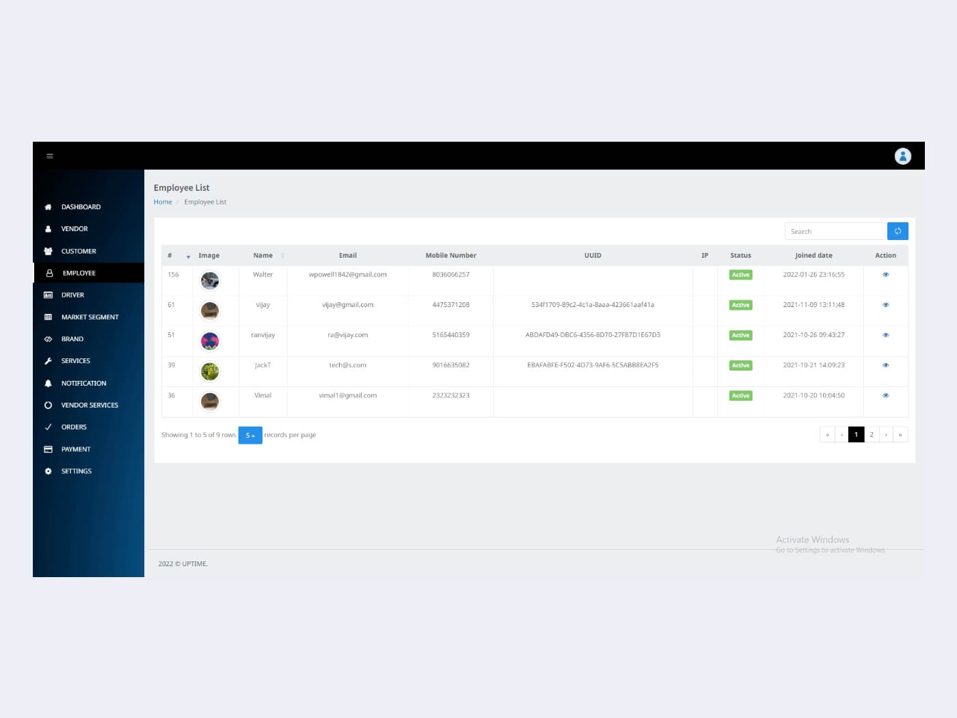Sort the table by the # column arrow

pos(188,256)
